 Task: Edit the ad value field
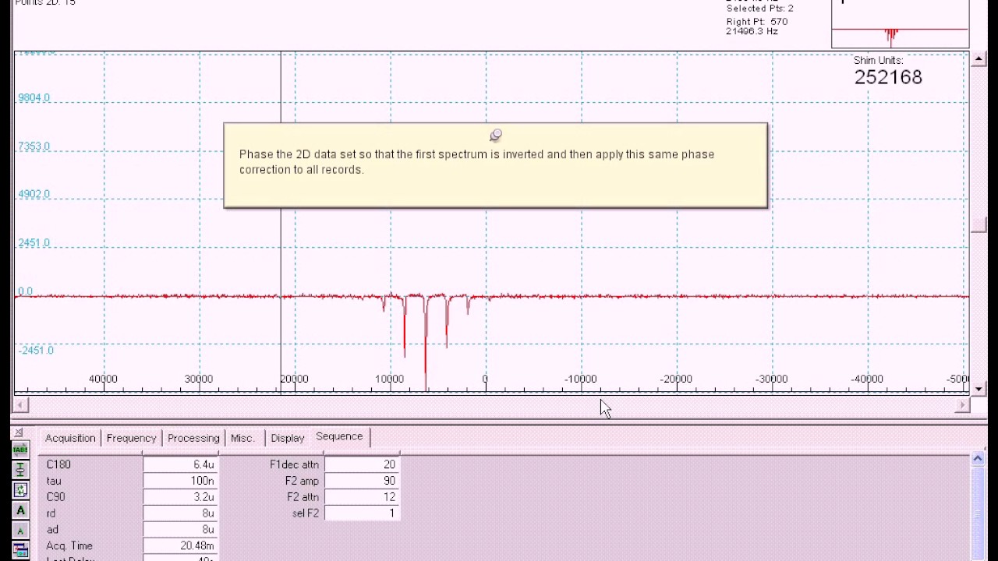click(180, 530)
